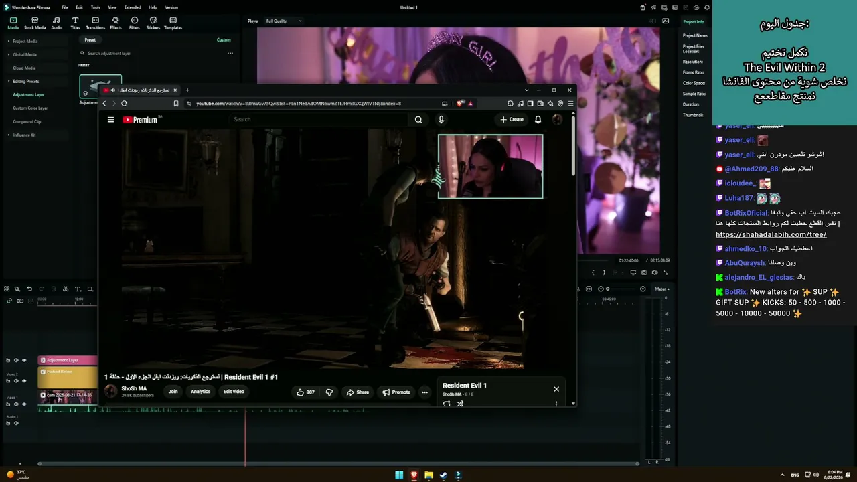Screen dimensions: 857x482
Task: Open the browser tab search chevron
Action: 526,90
